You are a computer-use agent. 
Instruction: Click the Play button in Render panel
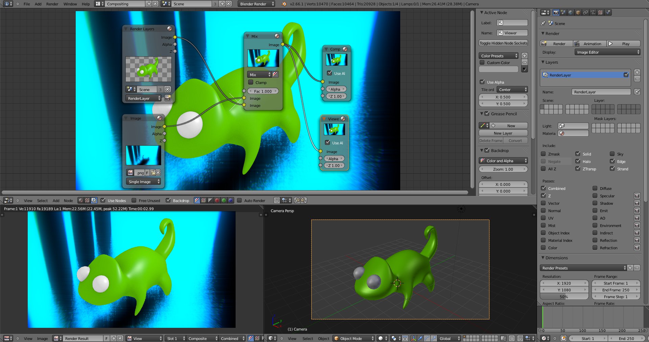coord(623,44)
